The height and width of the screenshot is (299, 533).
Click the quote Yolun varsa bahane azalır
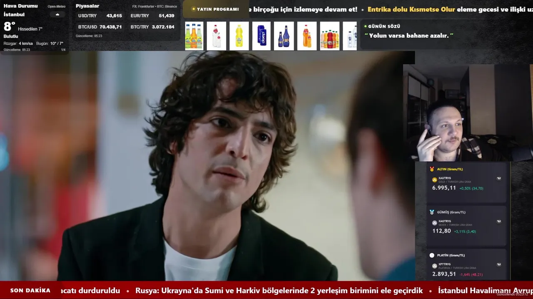[409, 36]
